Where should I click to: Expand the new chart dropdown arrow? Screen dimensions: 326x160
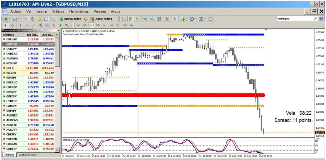9,19
